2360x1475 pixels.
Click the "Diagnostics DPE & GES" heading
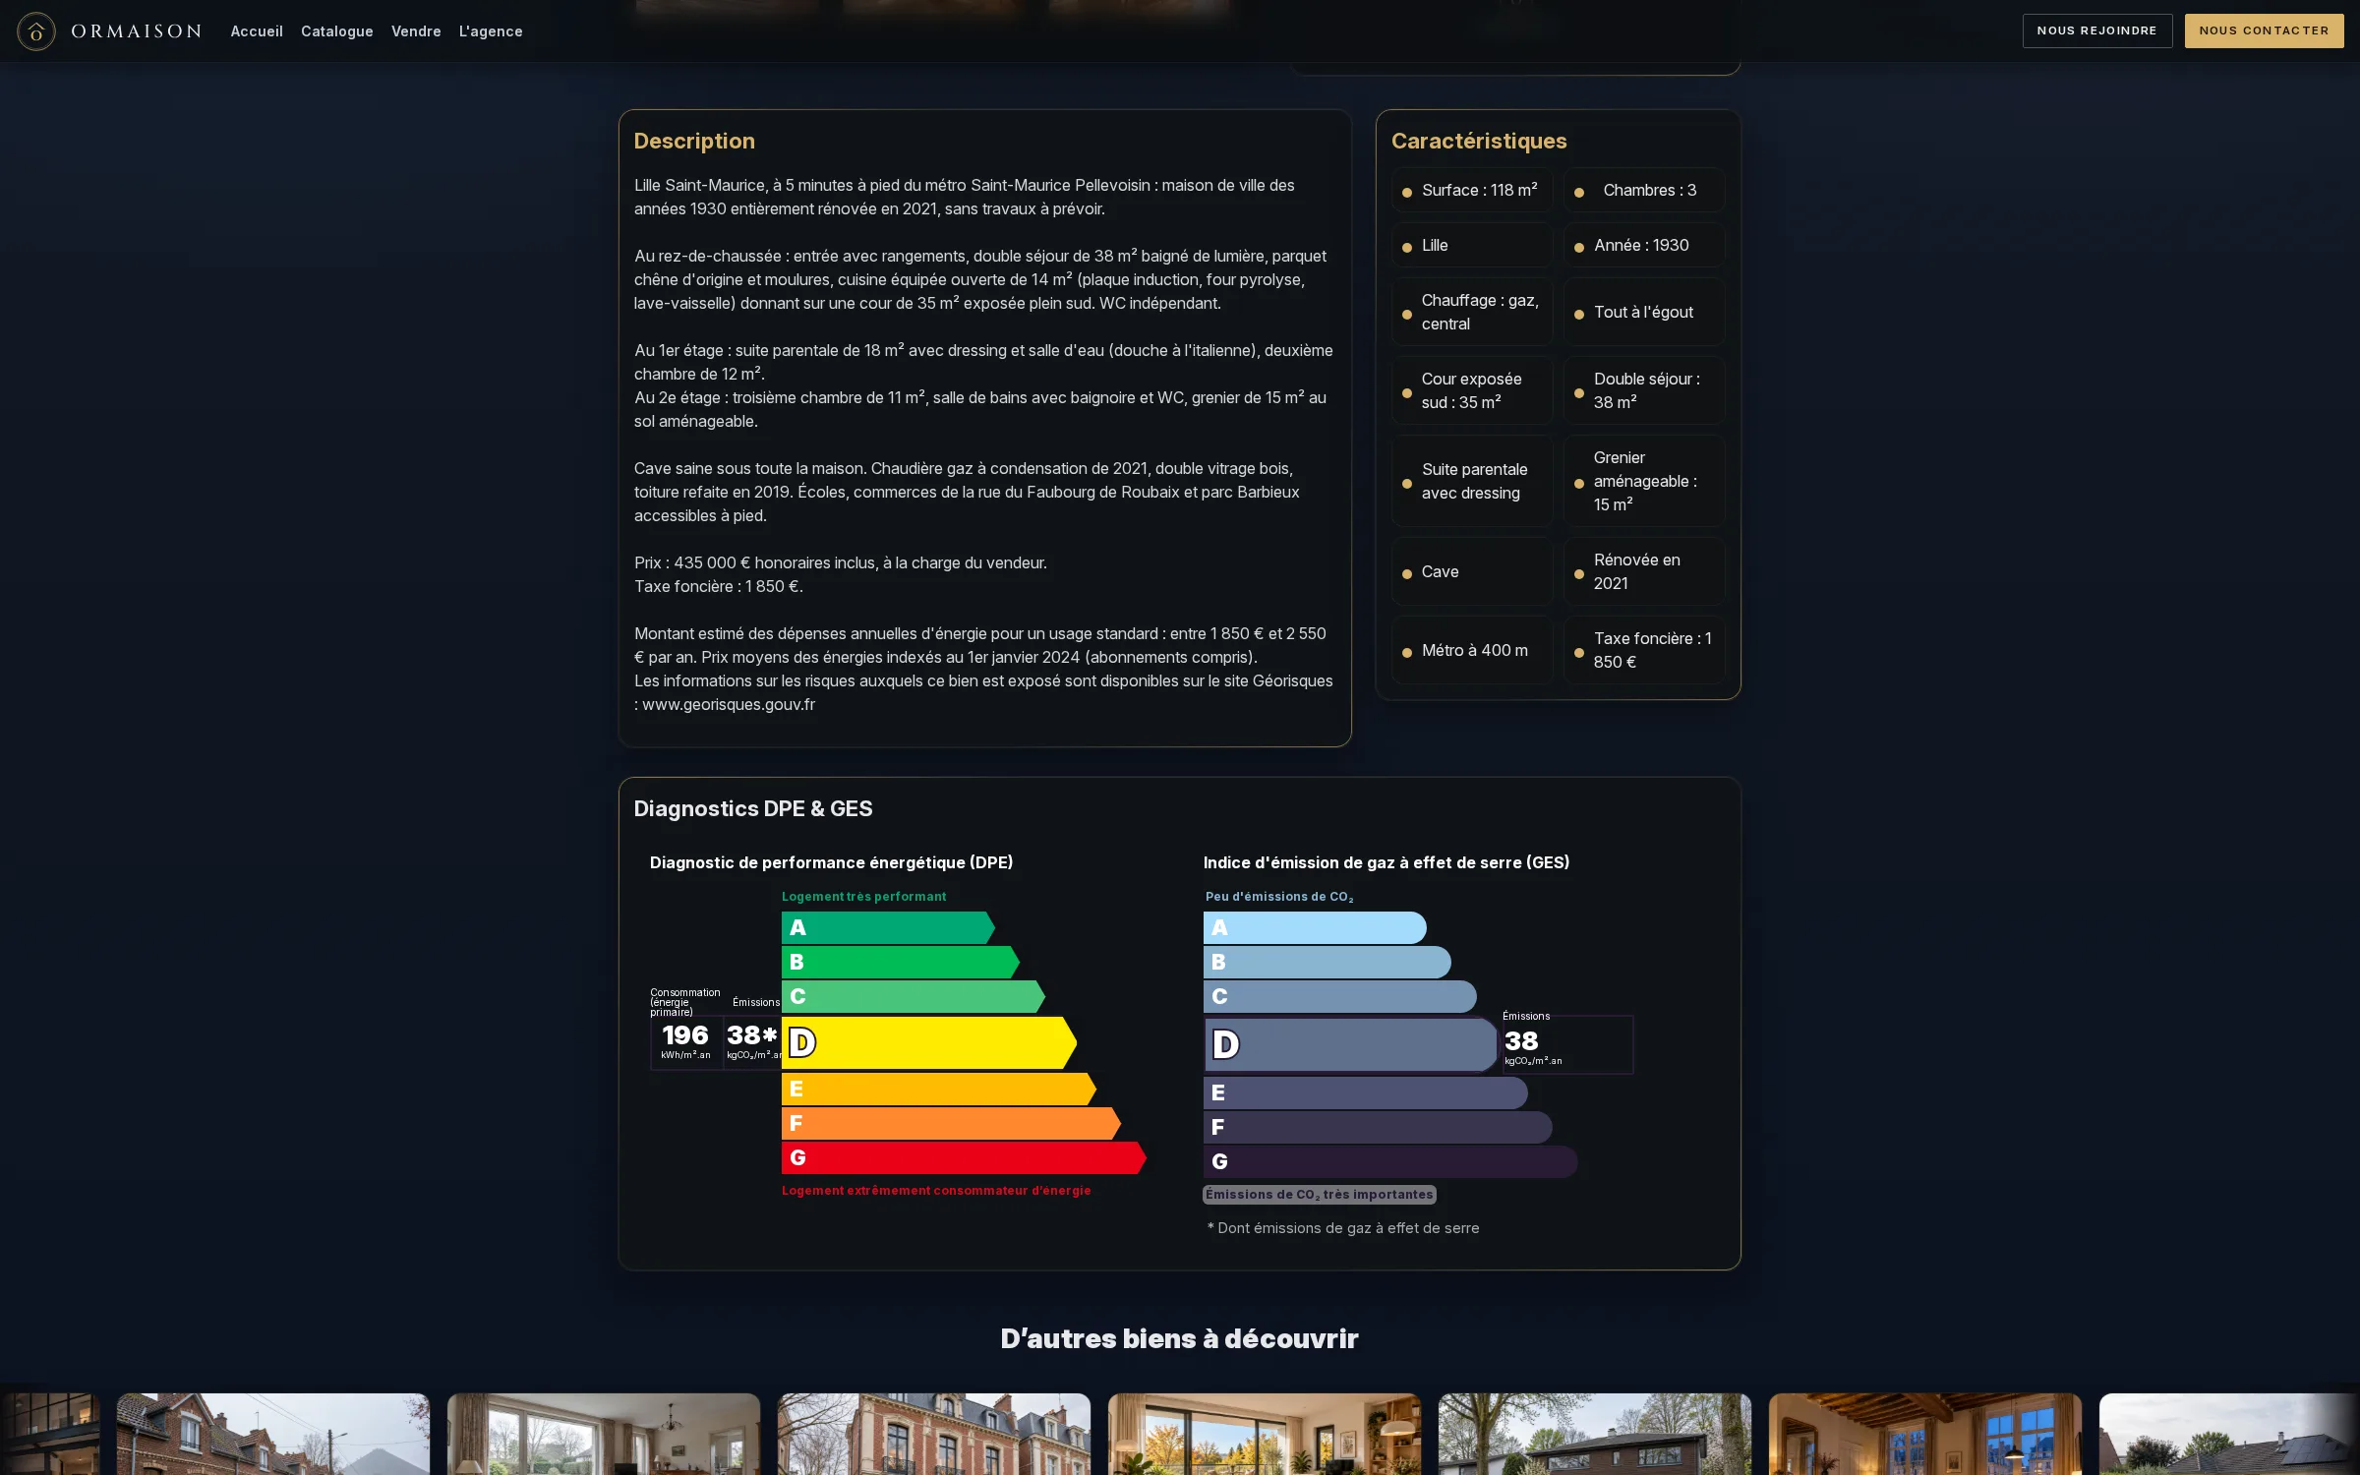coord(753,808)
